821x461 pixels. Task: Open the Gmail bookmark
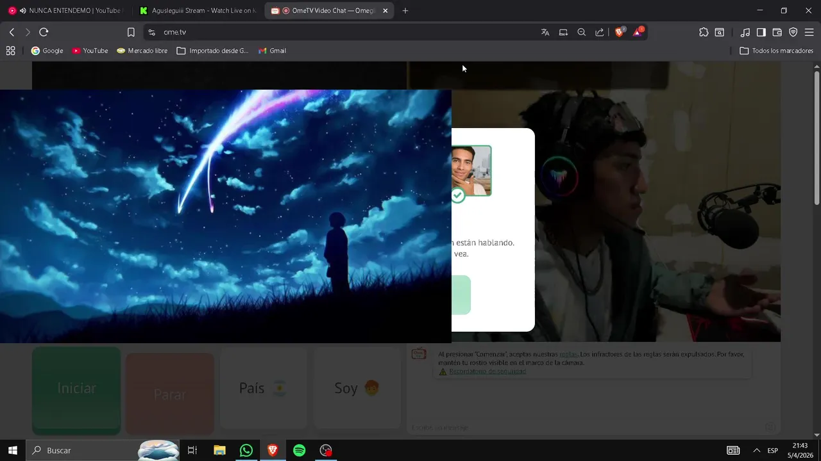(272, 51)
